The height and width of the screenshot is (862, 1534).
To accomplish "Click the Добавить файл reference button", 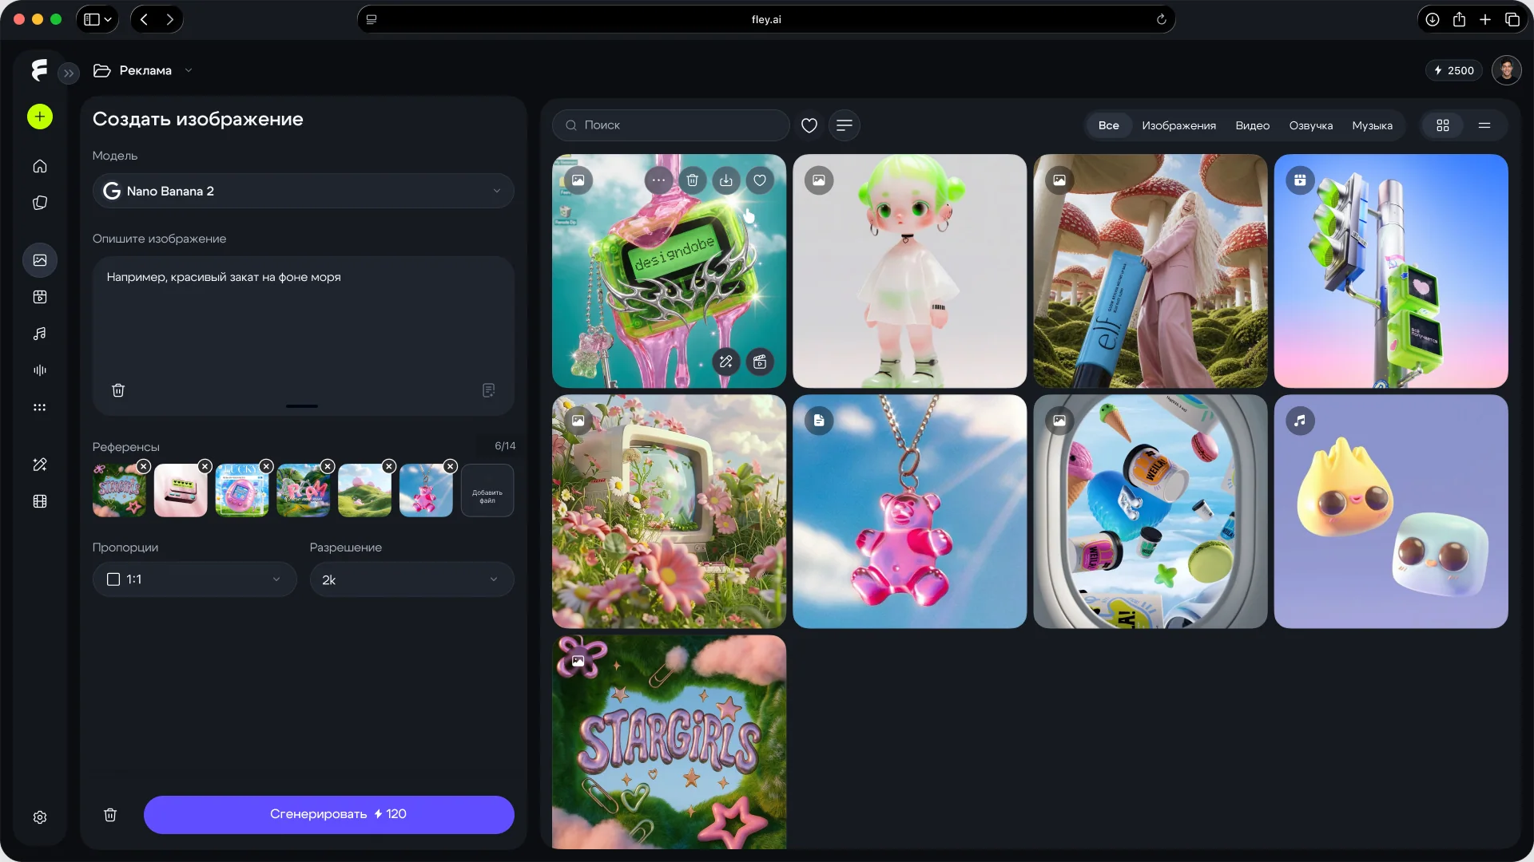I will [487, 492].
